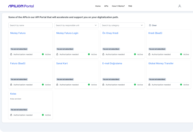
Task: Focus the Search by name field
Action: point(31,25)
